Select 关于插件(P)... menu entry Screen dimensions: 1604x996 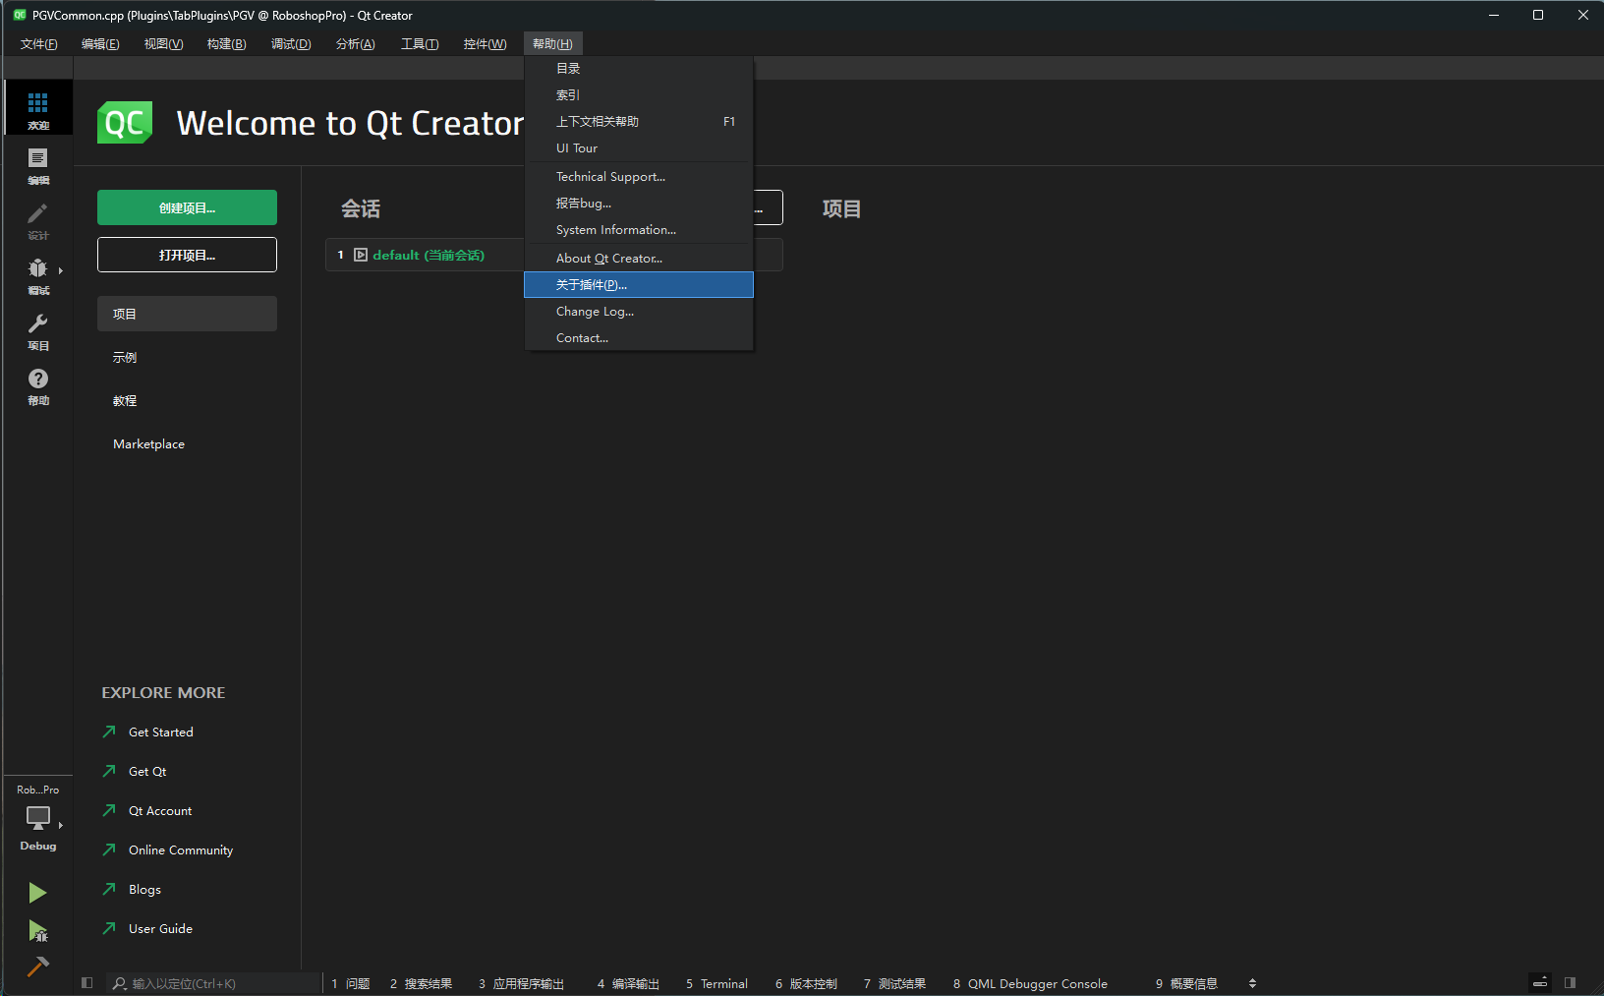point(639,284)
